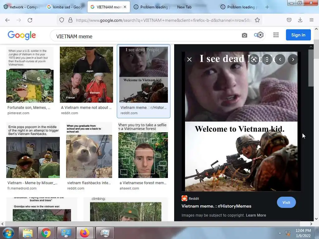This screenshot has width=319, height=239.
Task: Open the Windows Start menu
Action: point(8,233)
